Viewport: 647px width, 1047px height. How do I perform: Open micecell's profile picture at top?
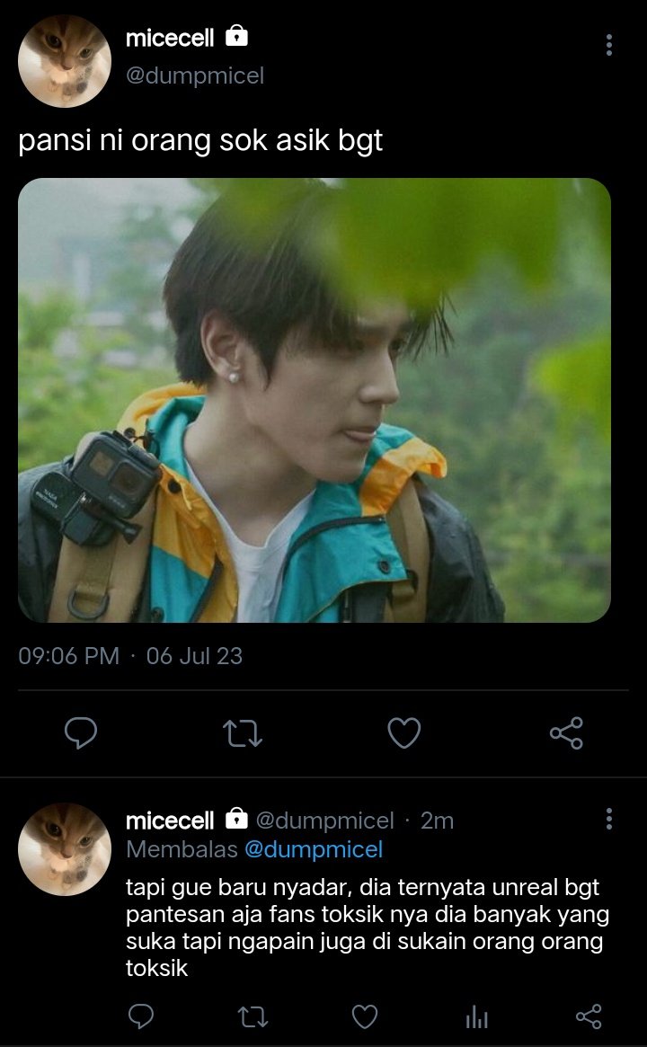point(64,61)
